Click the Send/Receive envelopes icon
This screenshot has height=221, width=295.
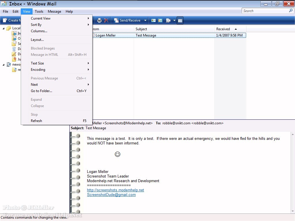point(116,20)
